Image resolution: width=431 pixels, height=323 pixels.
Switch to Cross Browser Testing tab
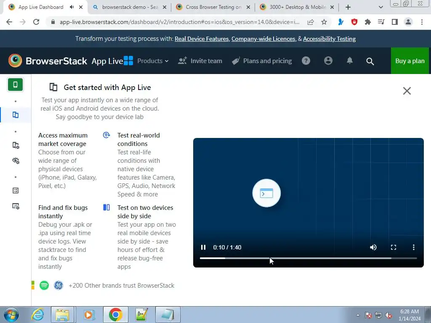click(x=213, y=7)
